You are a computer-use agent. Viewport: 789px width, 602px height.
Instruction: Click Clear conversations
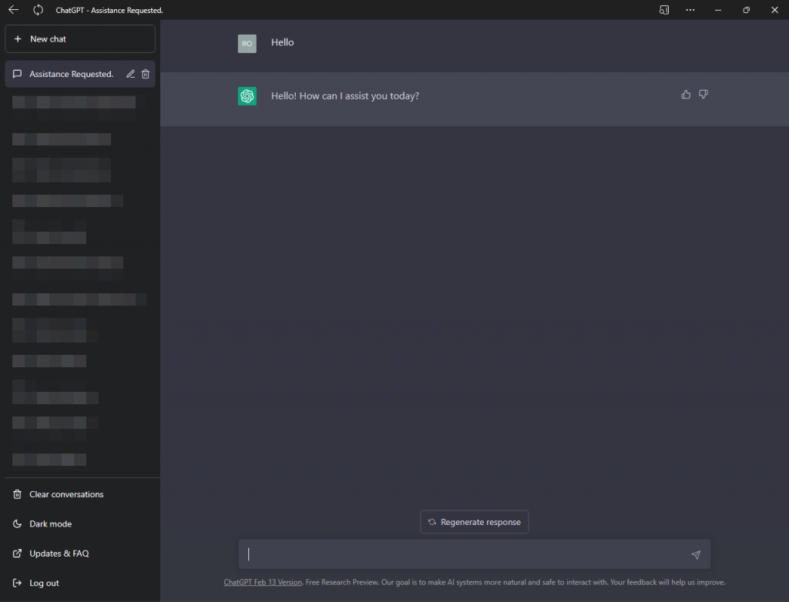[80, 494]
